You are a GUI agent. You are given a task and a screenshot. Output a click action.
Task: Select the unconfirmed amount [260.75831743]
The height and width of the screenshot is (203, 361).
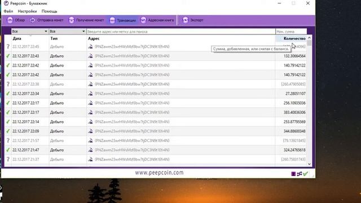[293, 159]
